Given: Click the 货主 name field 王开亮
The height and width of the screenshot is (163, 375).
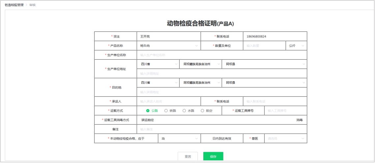Looking at the screenshot, I should 169,36.
